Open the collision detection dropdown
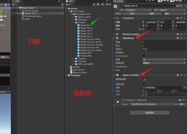Viewport: 187px width, 134px height. pos(164,63)
